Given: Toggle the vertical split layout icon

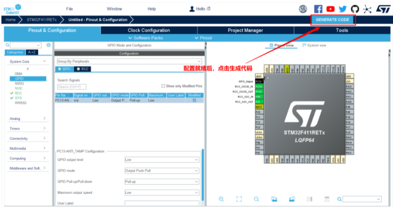Looking at the screenshot, I should tap(310, 199).
